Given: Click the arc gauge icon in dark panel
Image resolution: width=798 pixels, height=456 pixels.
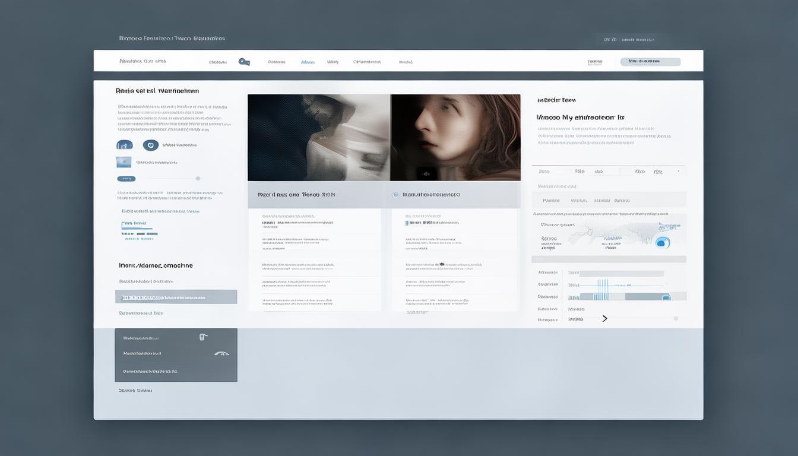Looking at the screenshot, I should (x=221, y=353).
